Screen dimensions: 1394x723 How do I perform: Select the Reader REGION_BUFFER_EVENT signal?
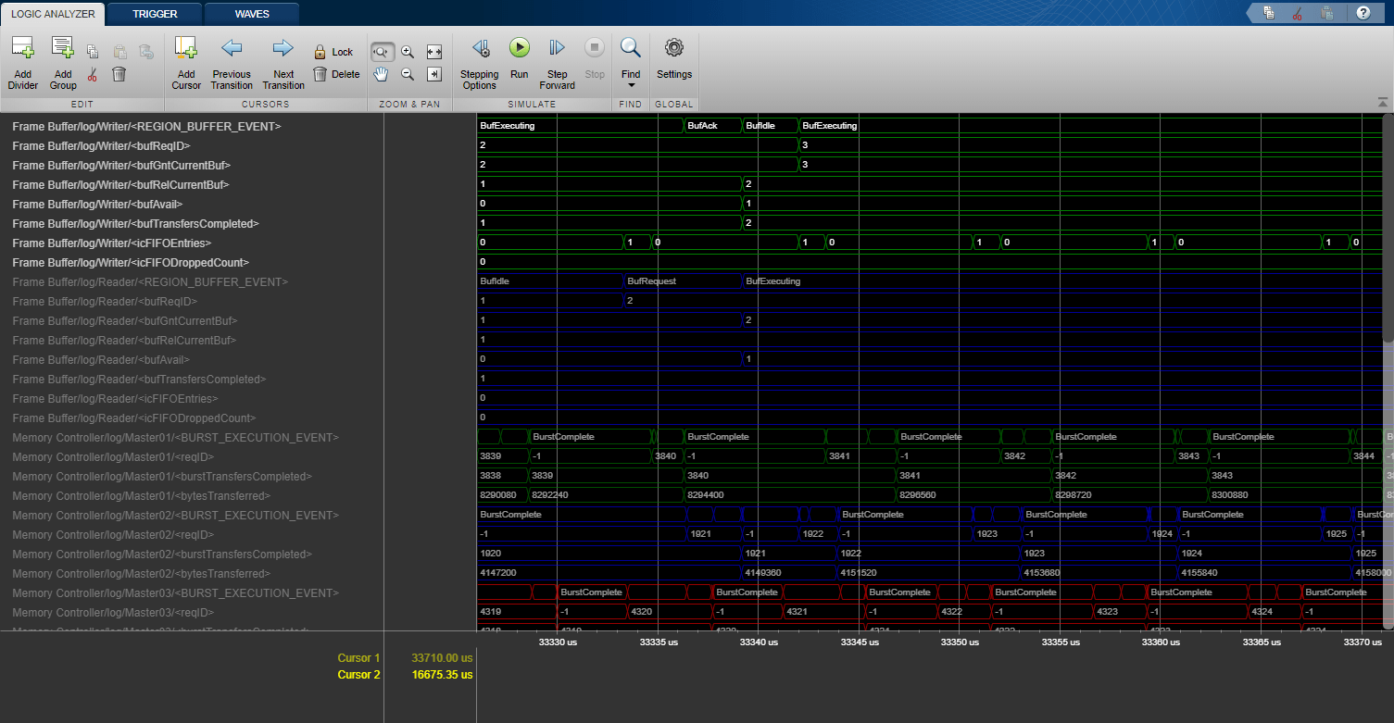coord(150,281)
